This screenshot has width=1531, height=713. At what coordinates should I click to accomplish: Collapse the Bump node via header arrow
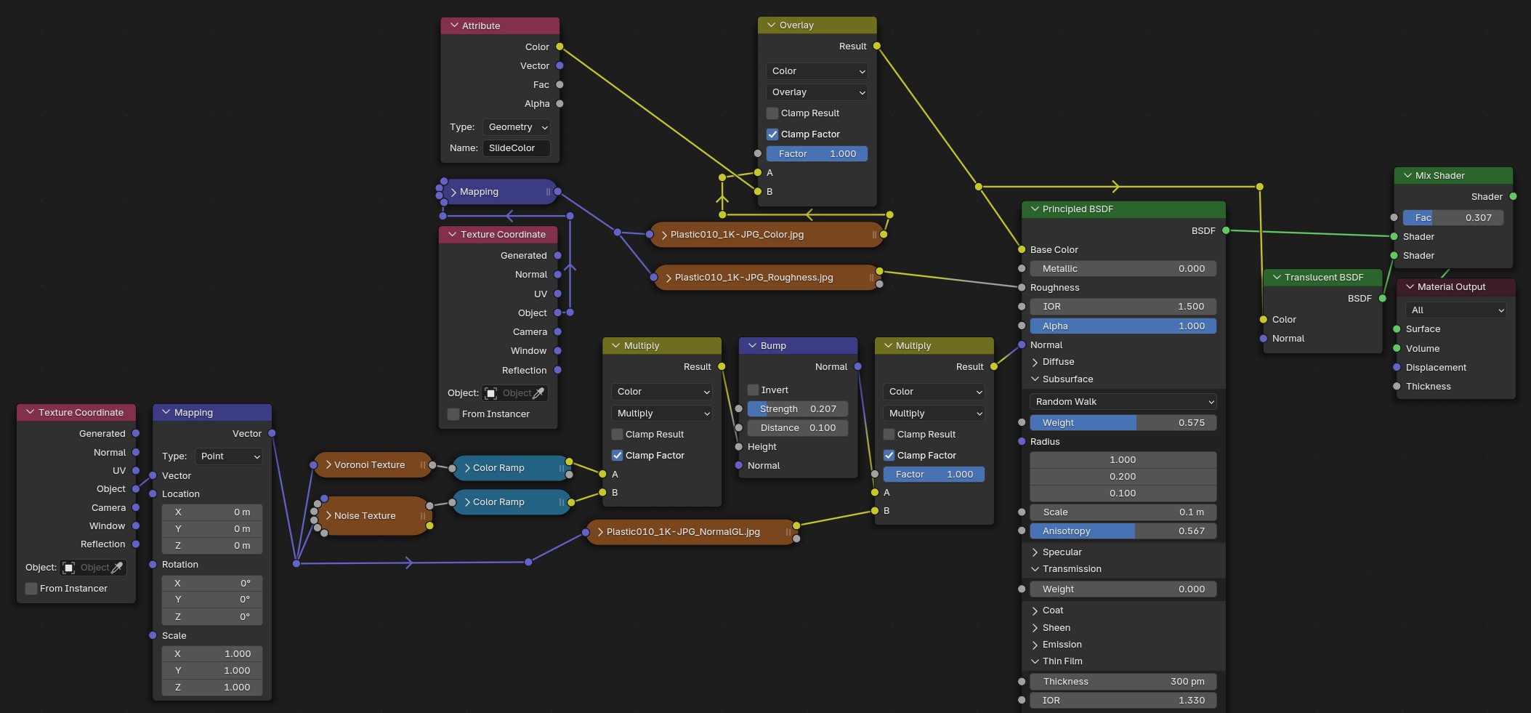click(752, 346)
